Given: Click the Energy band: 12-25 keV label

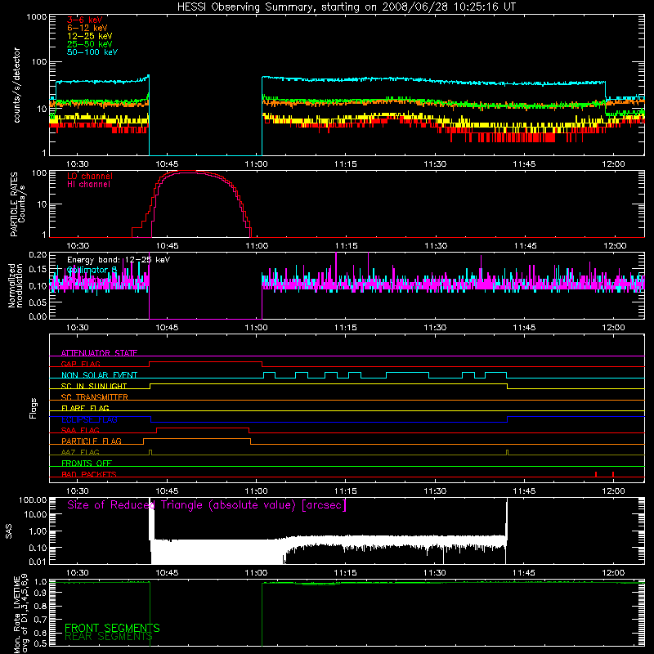Looking at the screenshot, I should coord(119,260).
